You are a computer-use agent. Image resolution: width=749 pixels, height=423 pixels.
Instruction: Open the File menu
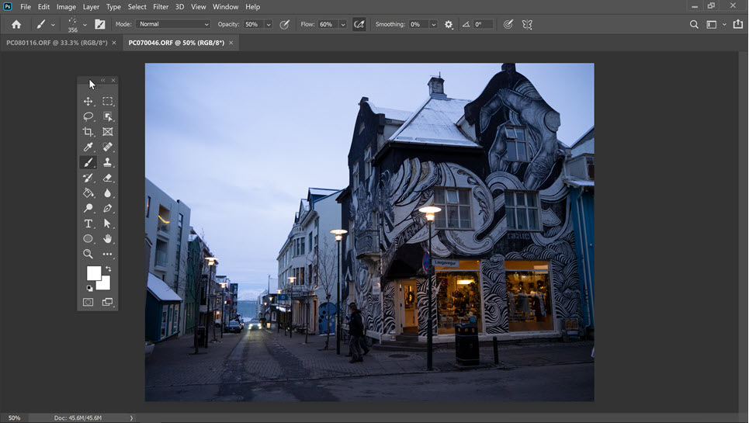tap(26, 7)
